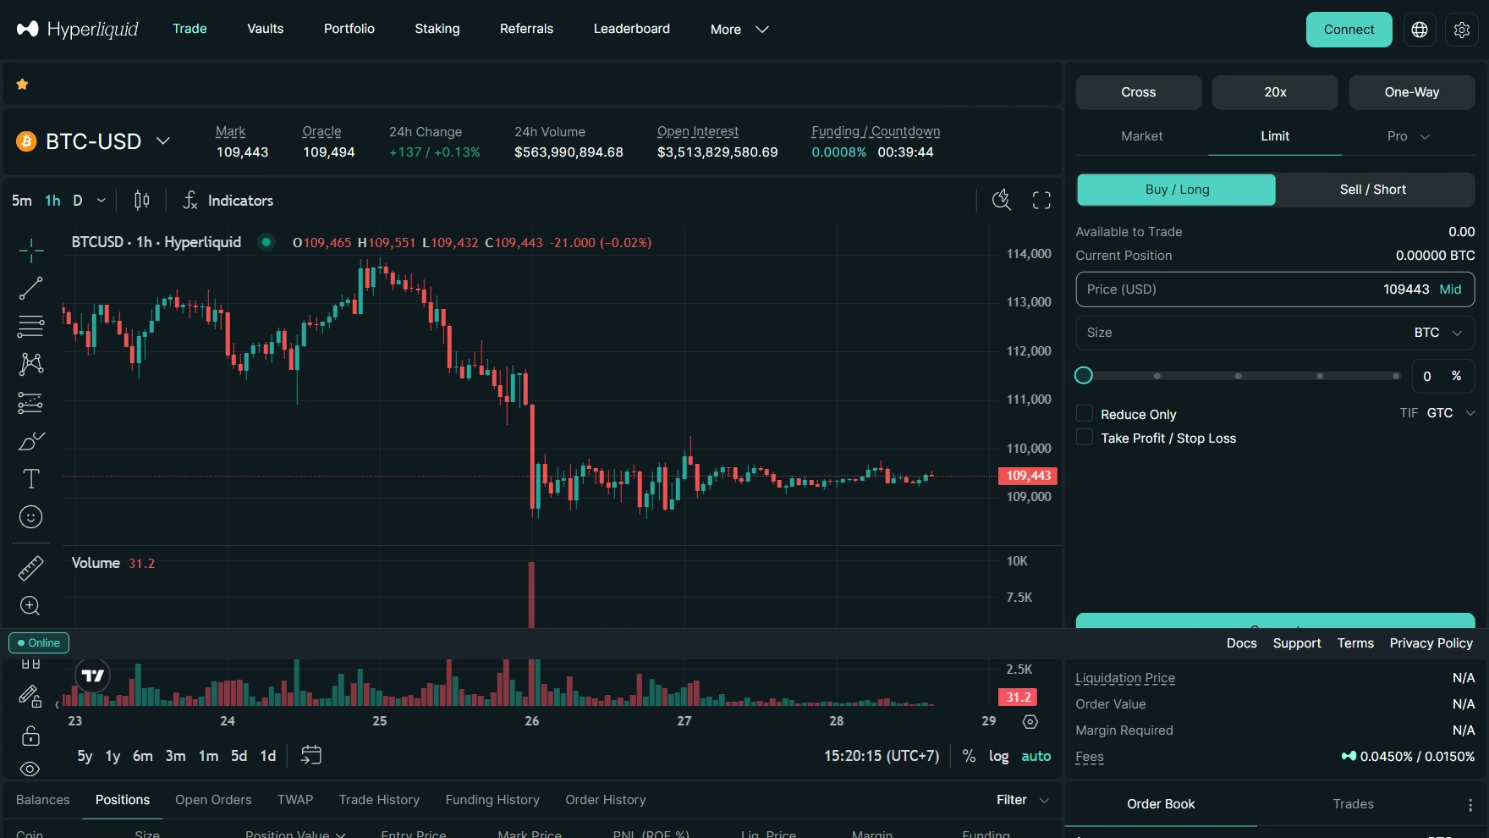
Task: Open the go-to-date calendar icon
Action: click(311, 755)
